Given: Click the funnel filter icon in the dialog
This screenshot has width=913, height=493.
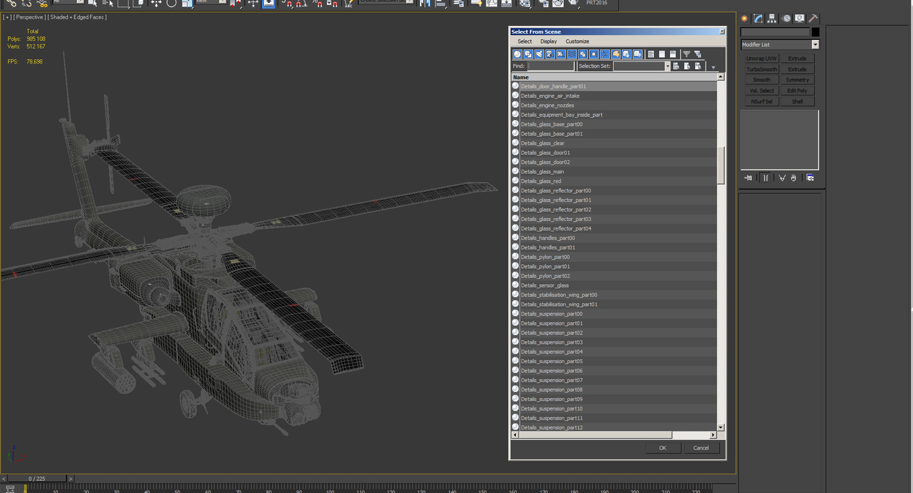Looking at the screenshot, I should 687,54.
